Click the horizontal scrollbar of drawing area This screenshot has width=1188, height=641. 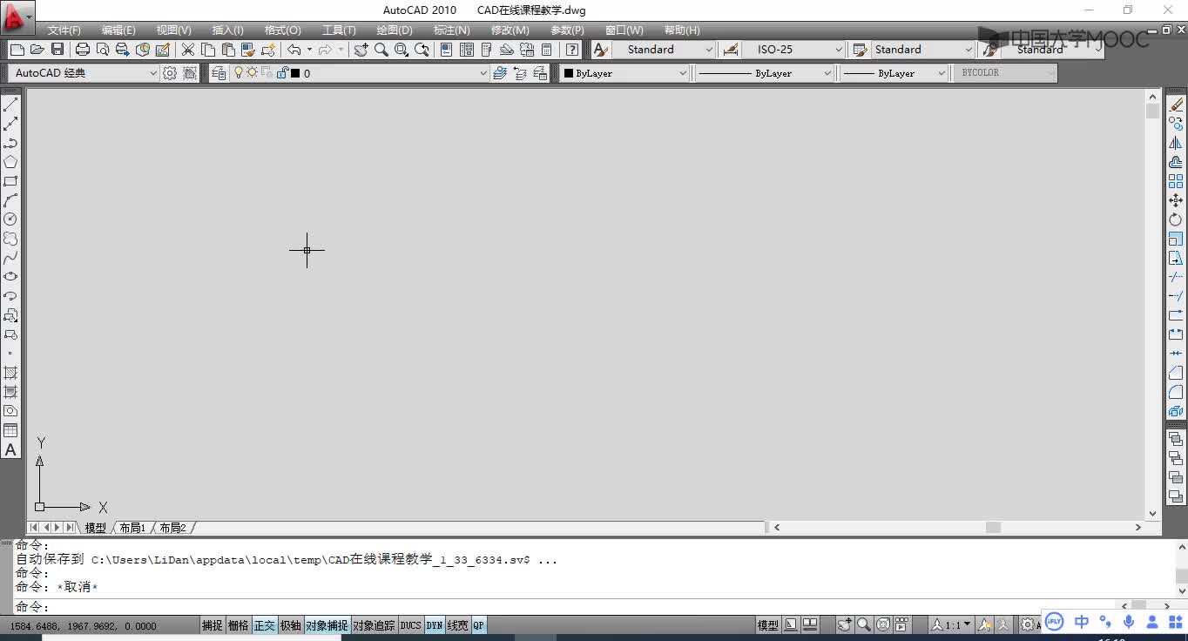[955, 528]
